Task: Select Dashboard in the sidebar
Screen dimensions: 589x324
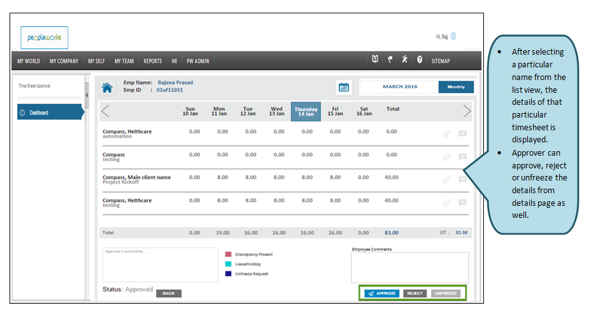Action: [x=51, y=112]
